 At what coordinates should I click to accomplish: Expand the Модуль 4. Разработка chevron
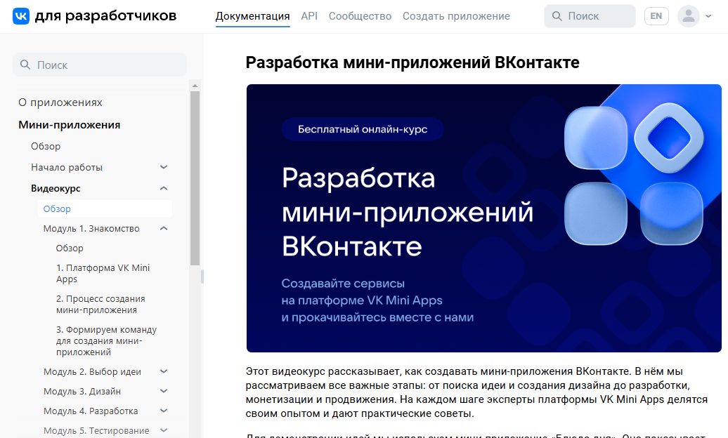point(164,411)
